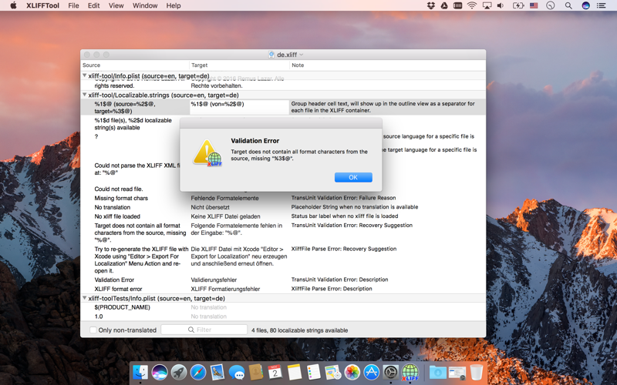
Task: Launch the App Store from the Dock
Action: pyautogui.click(x=371, y=372)
